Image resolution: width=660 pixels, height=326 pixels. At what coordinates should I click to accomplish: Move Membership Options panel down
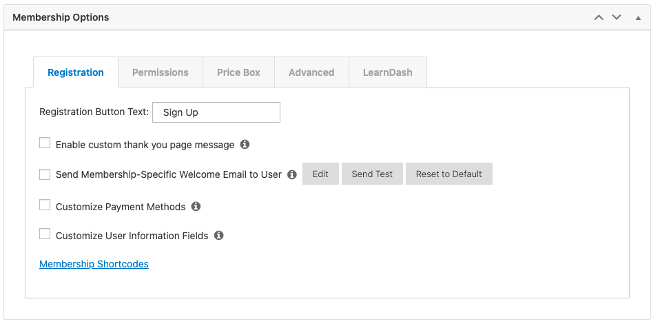click(617, 17)
